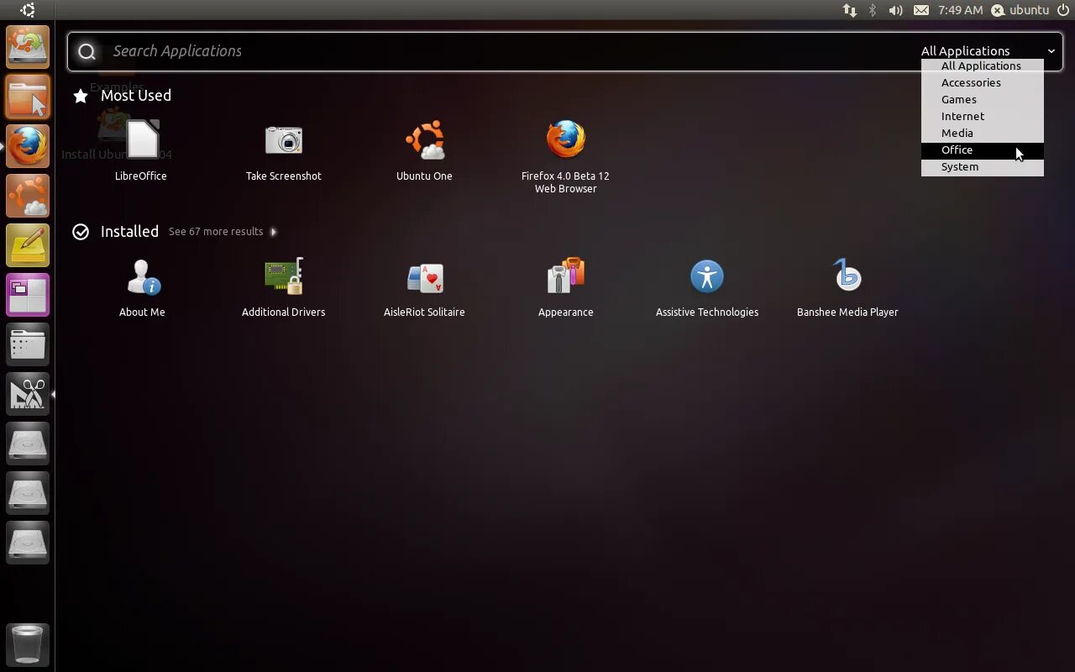The height and width of the screenshot is (672, 1075).
Task: Open the second drive icon in launcher
Action: (28, 493)
